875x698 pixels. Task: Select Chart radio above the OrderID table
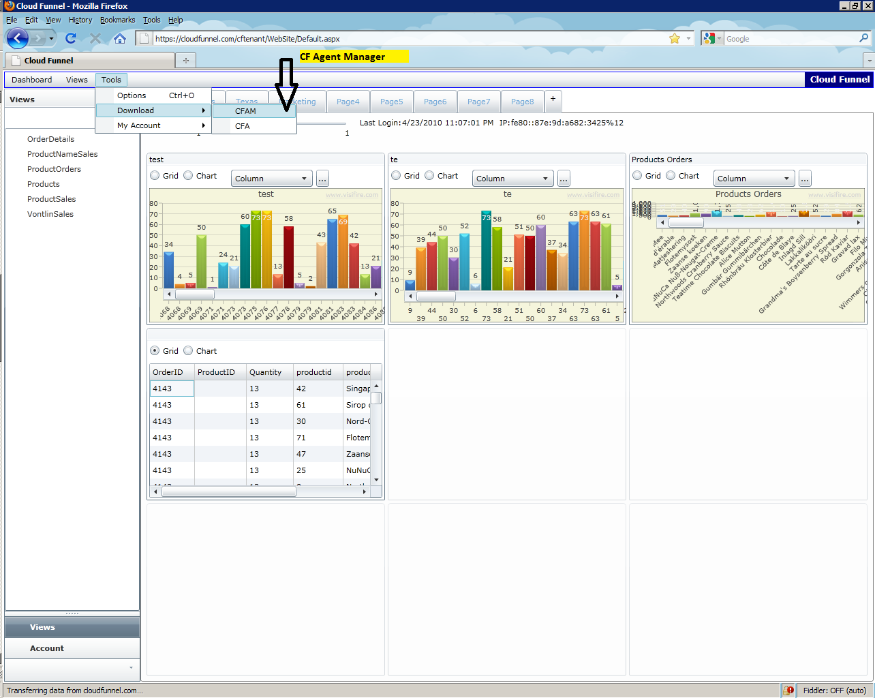[x=188, y=351]
